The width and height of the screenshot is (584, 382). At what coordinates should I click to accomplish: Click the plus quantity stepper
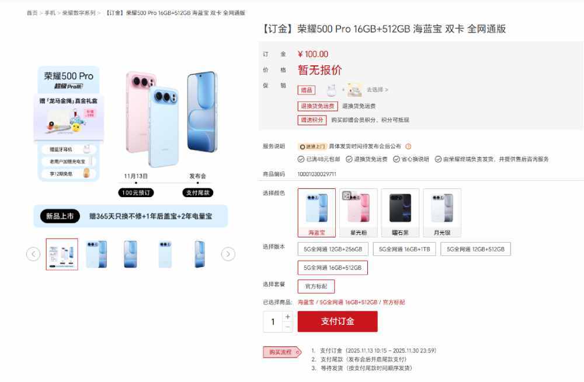pos(287,317)
